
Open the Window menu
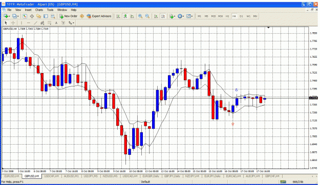pos(62,10)
